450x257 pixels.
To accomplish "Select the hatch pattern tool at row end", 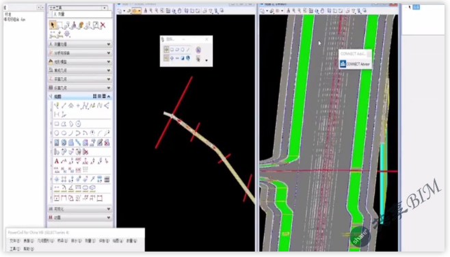I will 107,180.
